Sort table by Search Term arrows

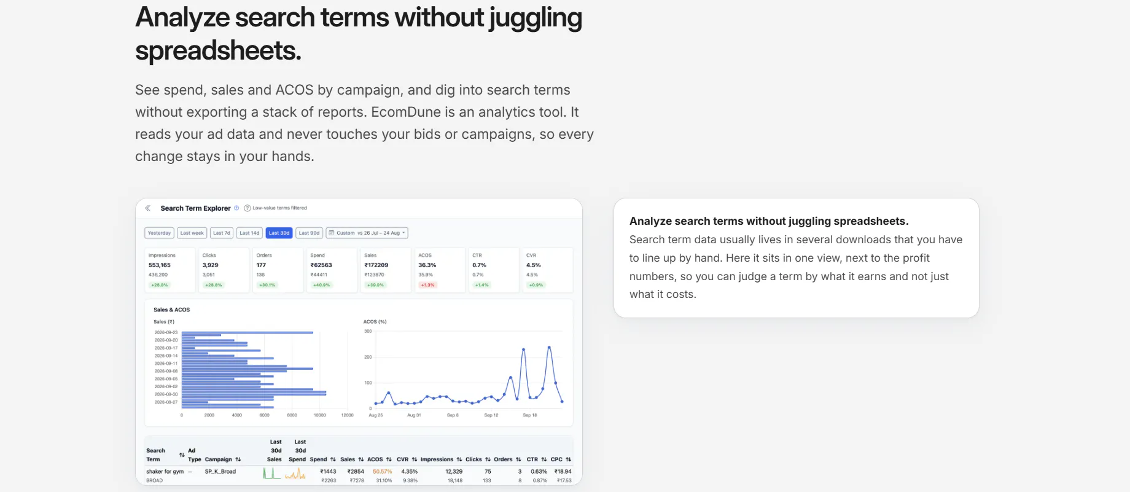click(182, 455)
